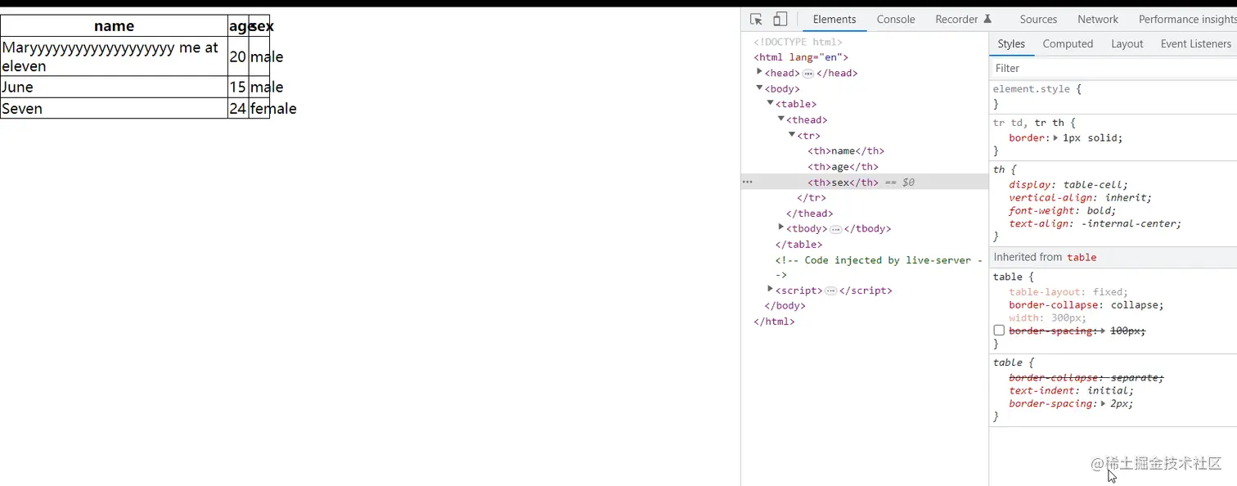
Task: Select the html lang="en" node
Action: pyautogui.click(x=801, y=57)
